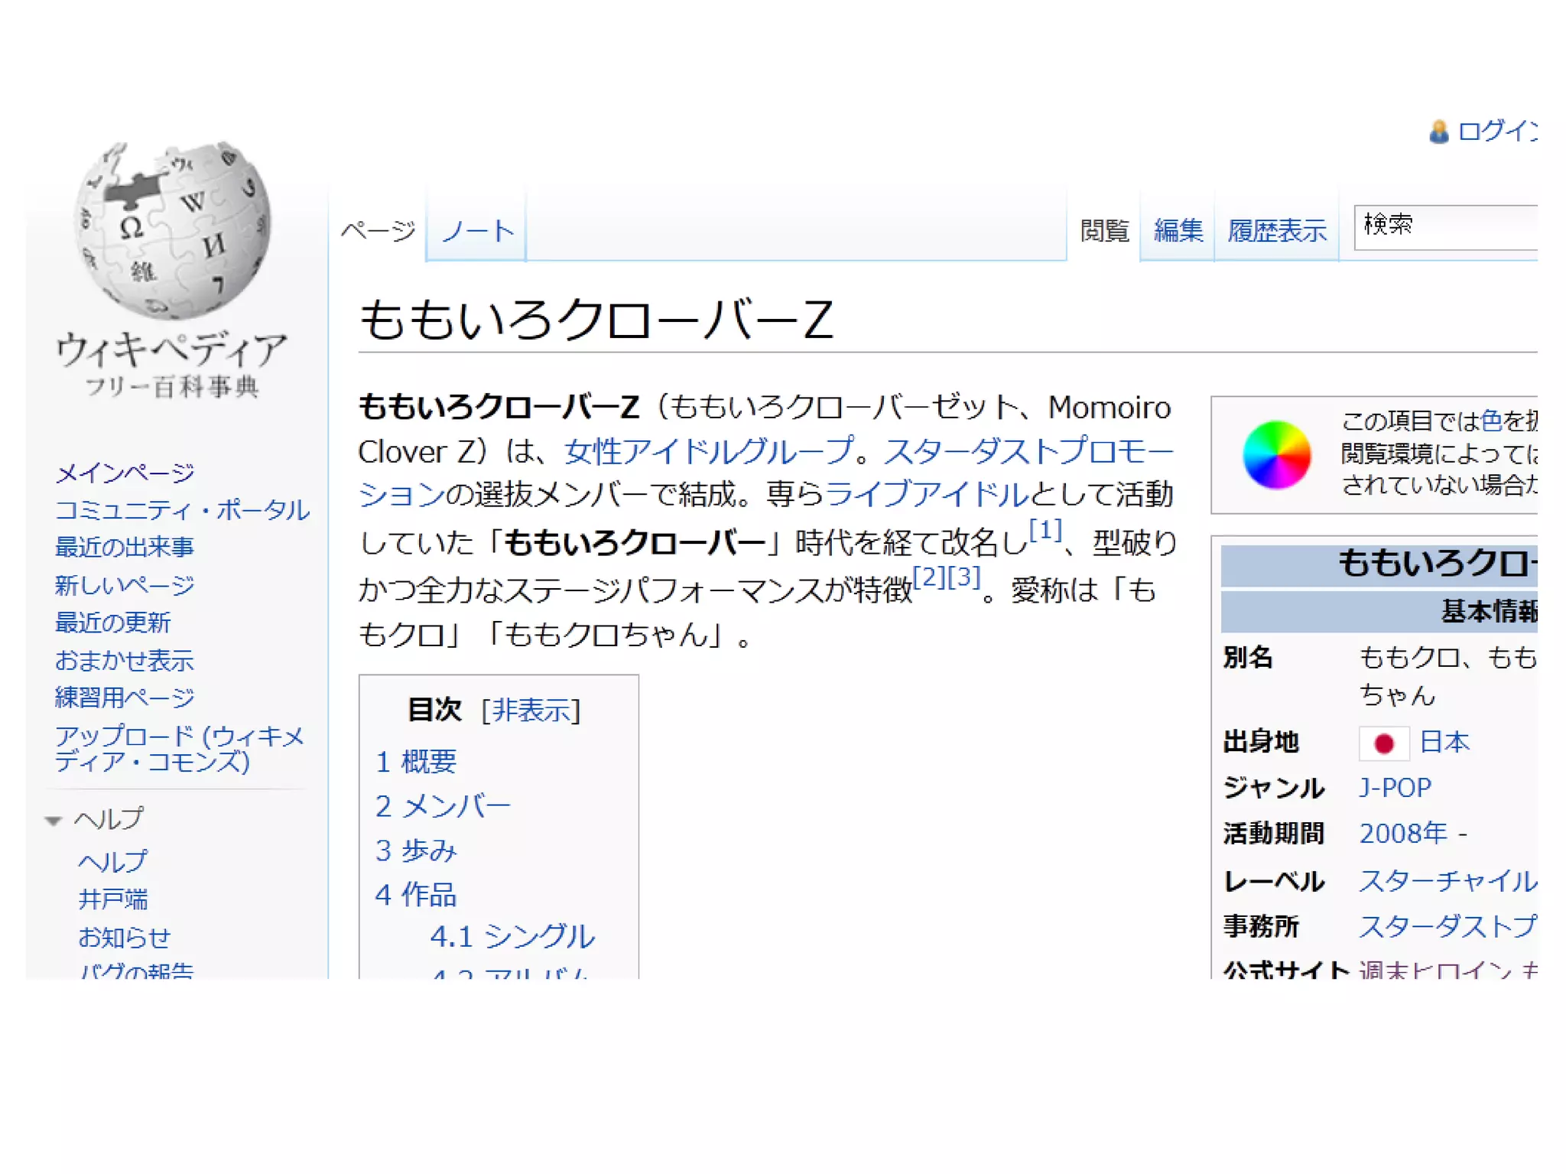Viewport: 1566px width, 1174px height.
Task: Open お知らせ link
Action: (x=125, y=937)
